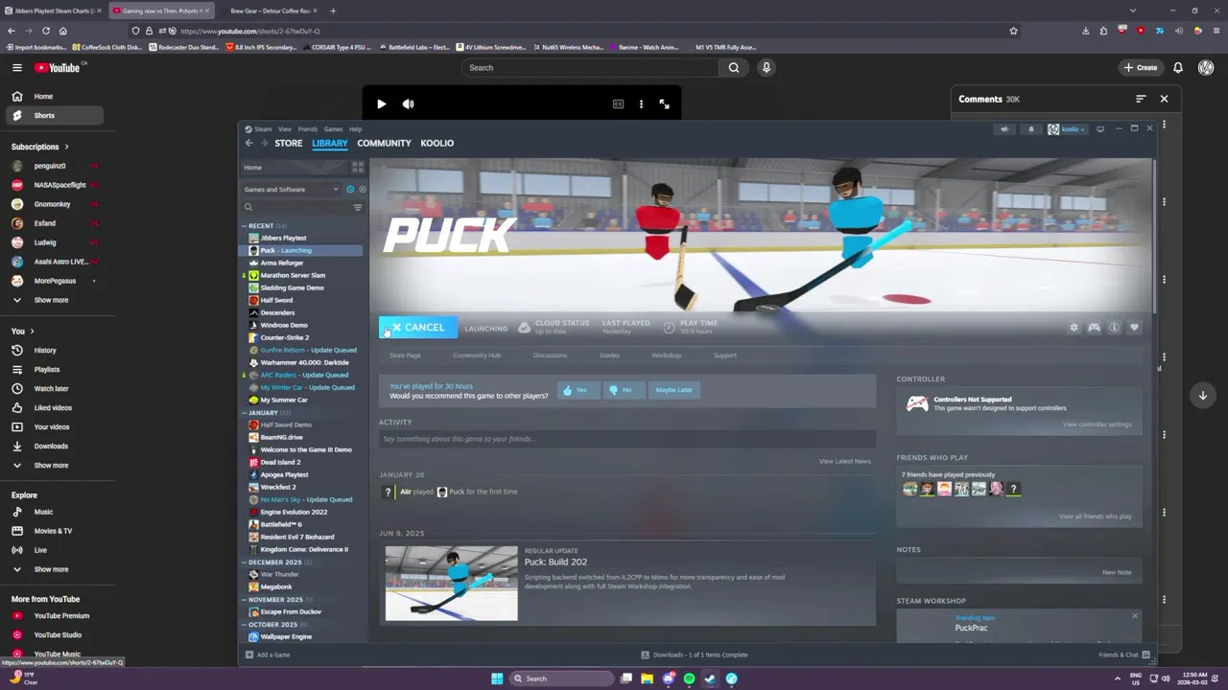Open Puck Build 202 news thumbnail

coord(451,584)
